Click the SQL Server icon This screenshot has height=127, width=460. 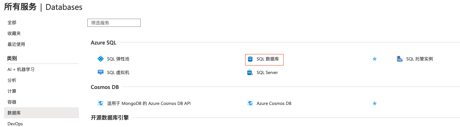coord(250,72)
